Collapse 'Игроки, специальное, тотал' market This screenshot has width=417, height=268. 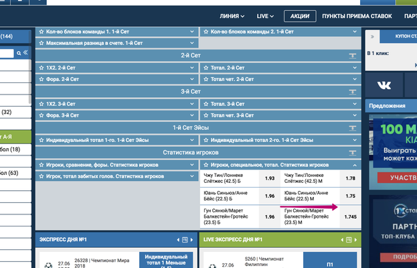tap(353, 165)
